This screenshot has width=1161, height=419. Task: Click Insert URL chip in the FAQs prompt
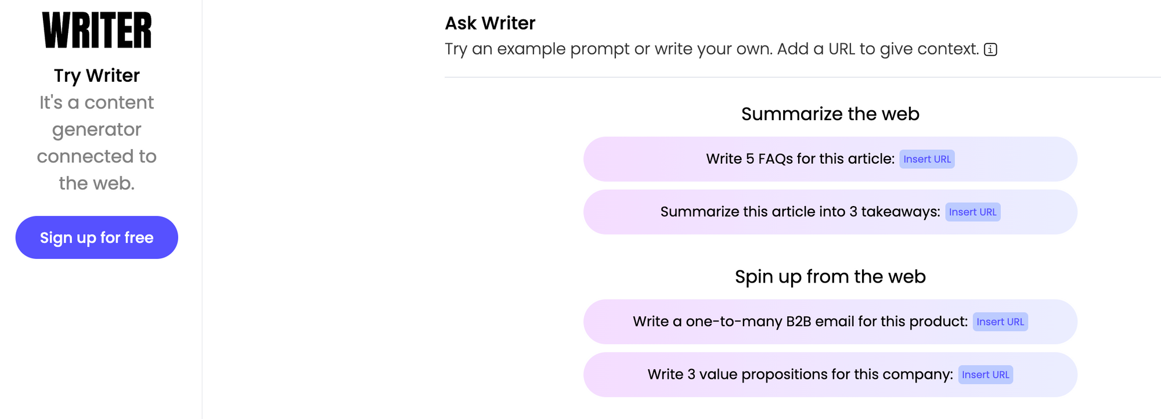(926, 159)
